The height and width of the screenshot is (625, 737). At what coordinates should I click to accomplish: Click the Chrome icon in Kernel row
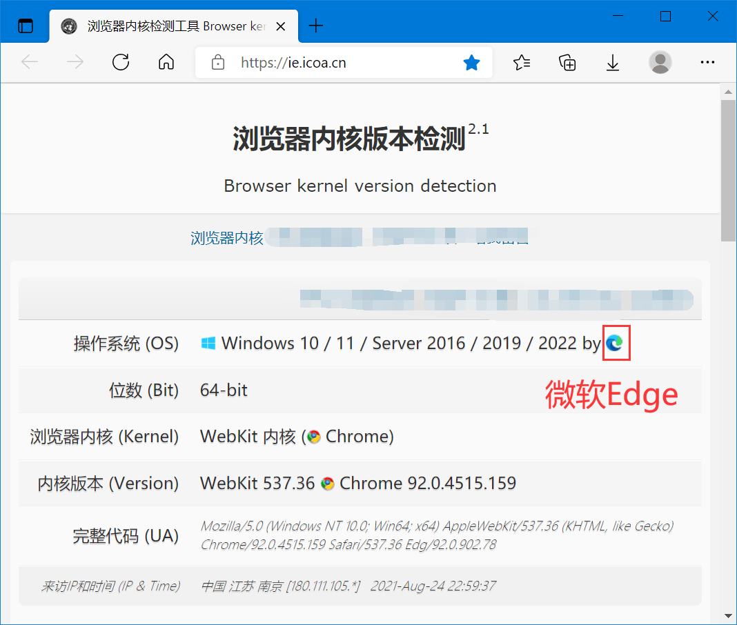[313, 437]
